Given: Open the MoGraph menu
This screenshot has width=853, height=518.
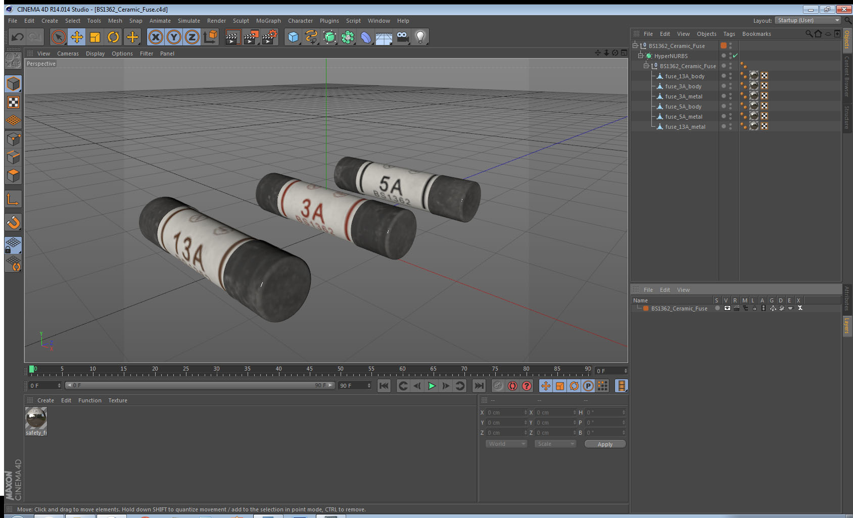Looking at the screenshot, I should 268,21.
